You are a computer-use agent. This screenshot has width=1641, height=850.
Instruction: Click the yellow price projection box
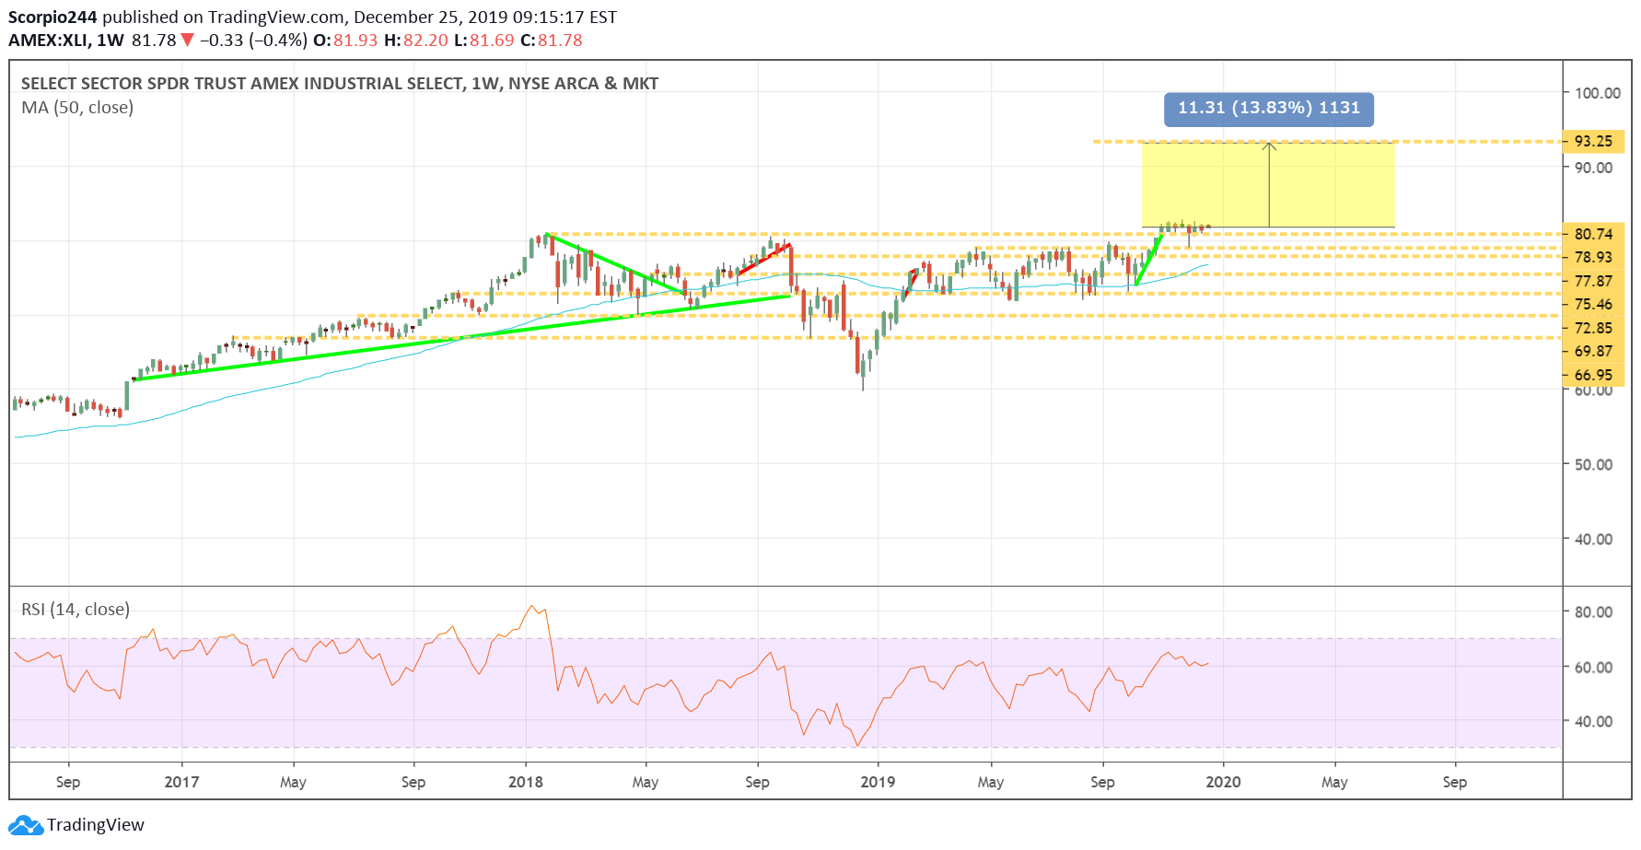pos(1268,184)
